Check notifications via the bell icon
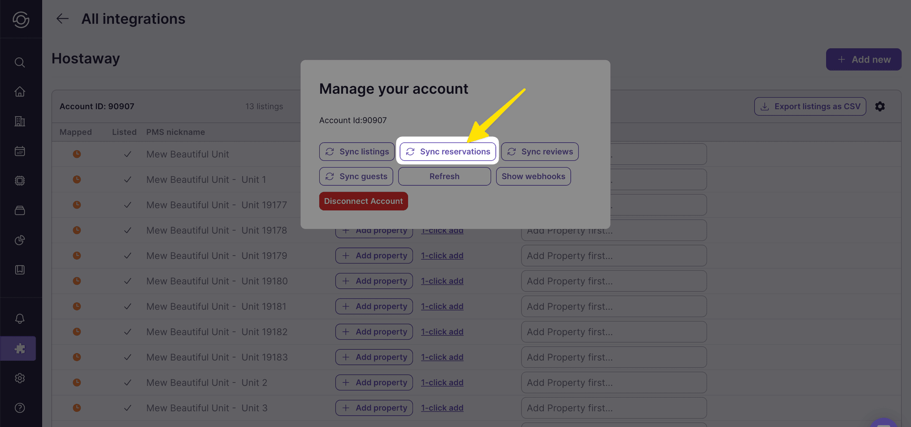The image size is (911, 427). pos(20,318)
